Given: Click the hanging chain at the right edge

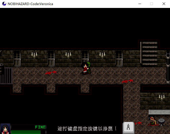Looking at the screenshot, I should pos(168,67).
